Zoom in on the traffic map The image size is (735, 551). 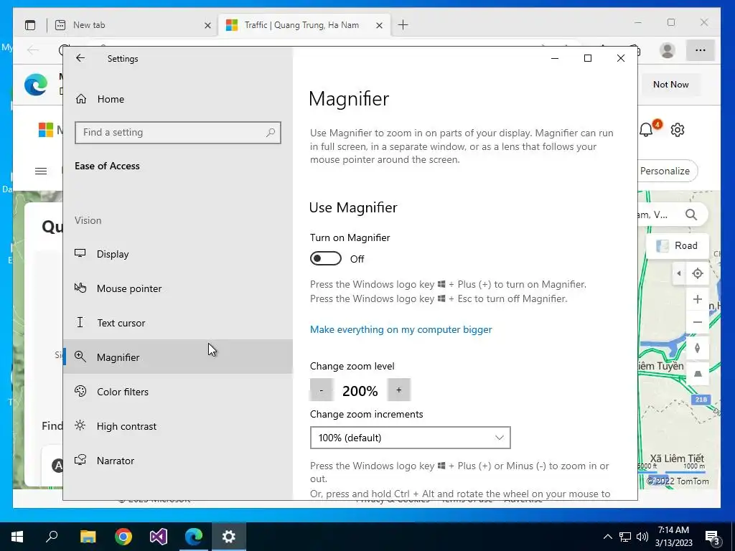pyautogui.click(x=698, y=299)
